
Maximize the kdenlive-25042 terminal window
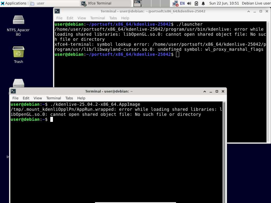point(261,11)
